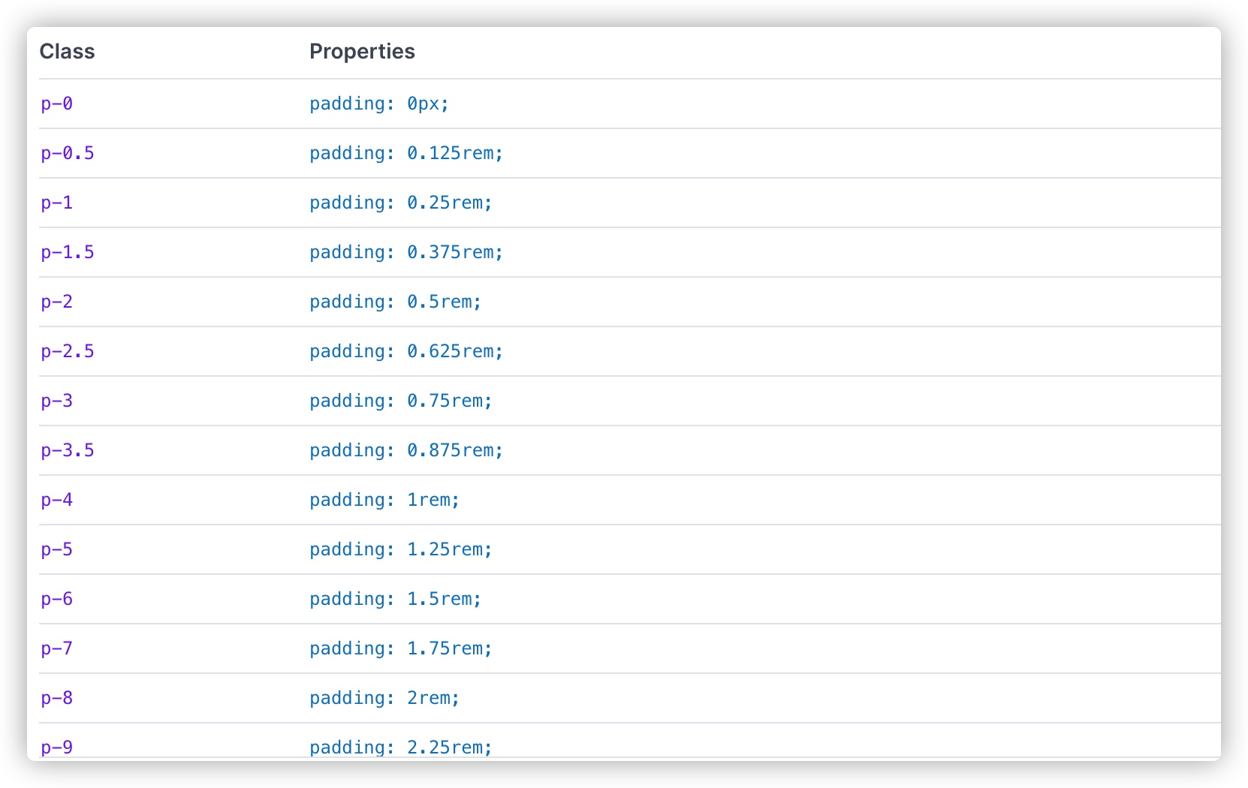The image size is (1248, 788).
Task: Click the Class column header
Action: [x=67, y=51]
